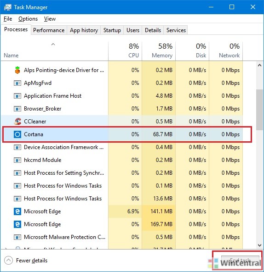Click the scrollbar up arrow
264x272 pixels.
click(x=260, y=65)
